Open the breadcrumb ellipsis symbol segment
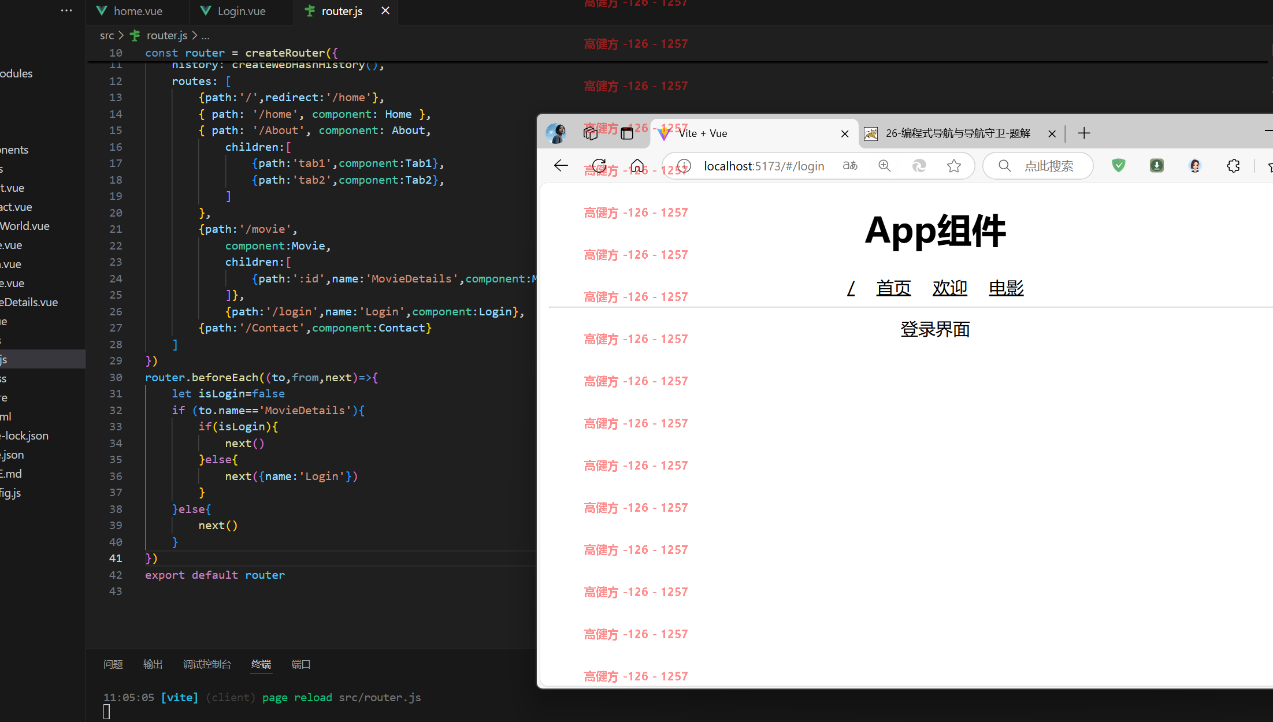 pos(205,35)
